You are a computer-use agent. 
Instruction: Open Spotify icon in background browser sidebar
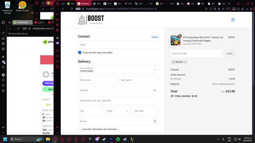point(3,75)
